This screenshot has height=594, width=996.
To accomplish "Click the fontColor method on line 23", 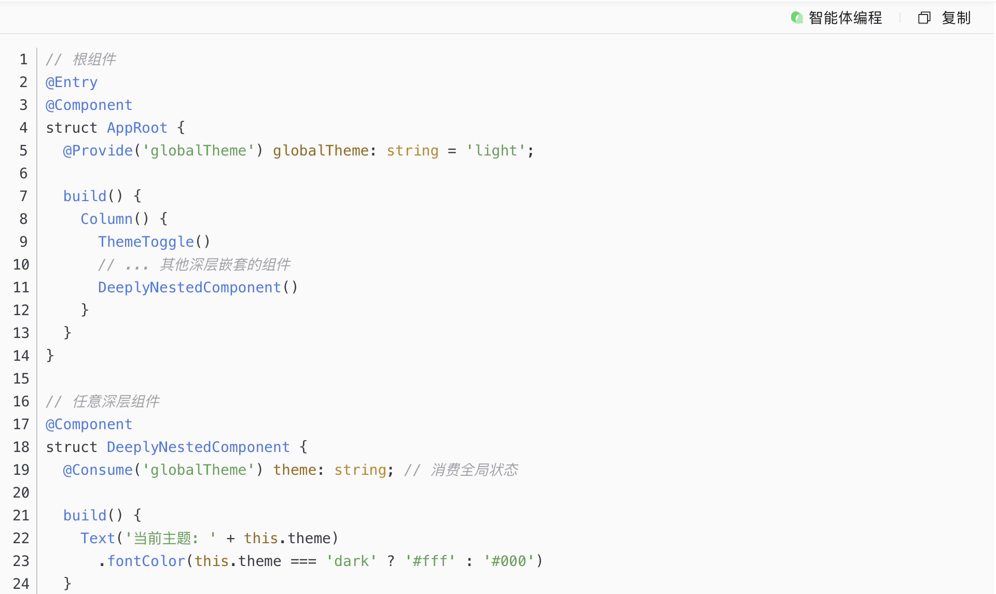I will (146, 561).
